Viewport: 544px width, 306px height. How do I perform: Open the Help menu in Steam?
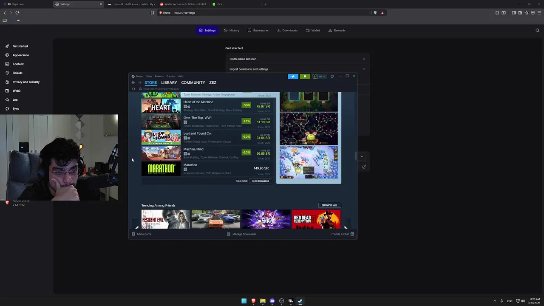pyautogui.click(x=181, y=76)
